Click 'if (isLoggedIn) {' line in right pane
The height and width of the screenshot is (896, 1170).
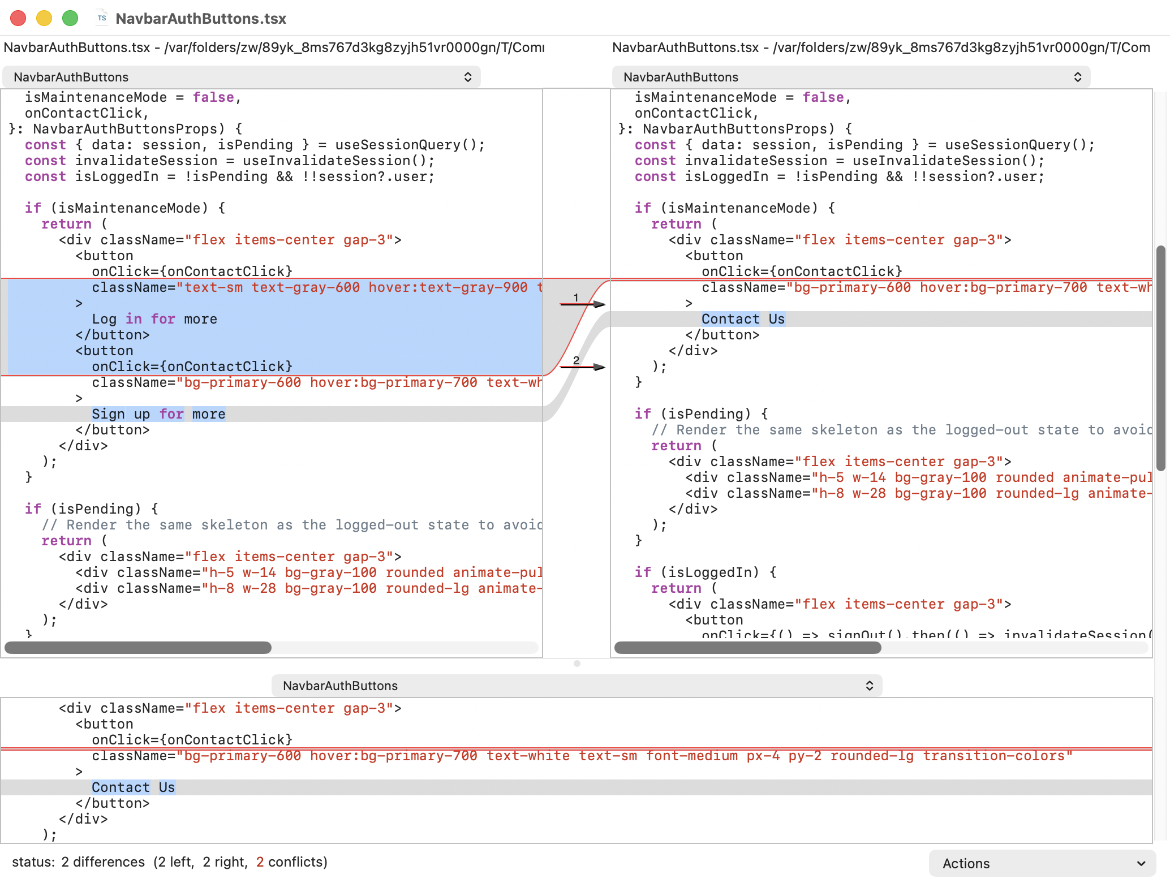pyautogui.click(x=706, y=572)
